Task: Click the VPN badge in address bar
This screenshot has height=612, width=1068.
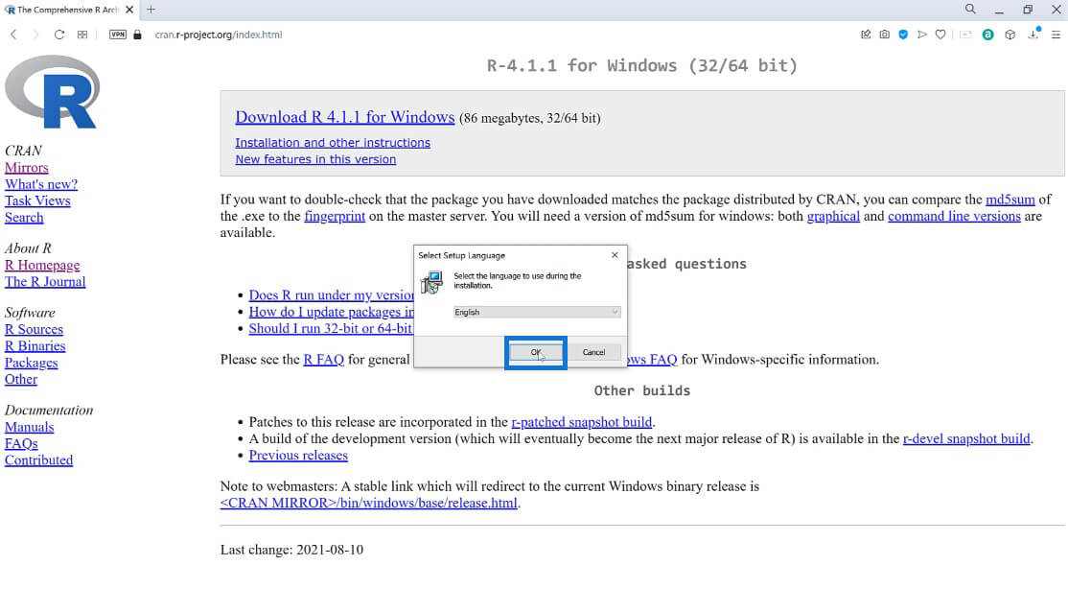Action: point(118,35)
